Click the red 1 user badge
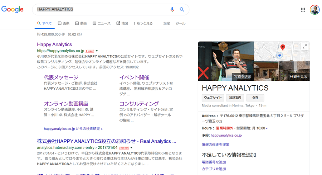The image size is (322, 175). point(90,51)
